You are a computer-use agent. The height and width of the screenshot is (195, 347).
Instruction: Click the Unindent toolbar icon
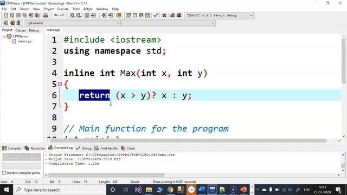pos(110,15)
